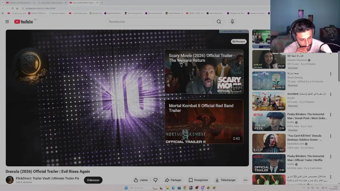Switch to dracula 2026 Google search tab
Viewport: 340px width, 191px height.
tap(52, 3)
